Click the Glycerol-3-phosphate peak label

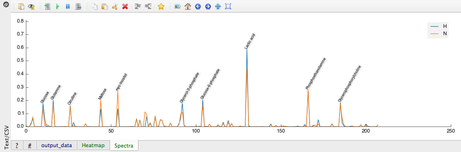[x=190, y=88]
